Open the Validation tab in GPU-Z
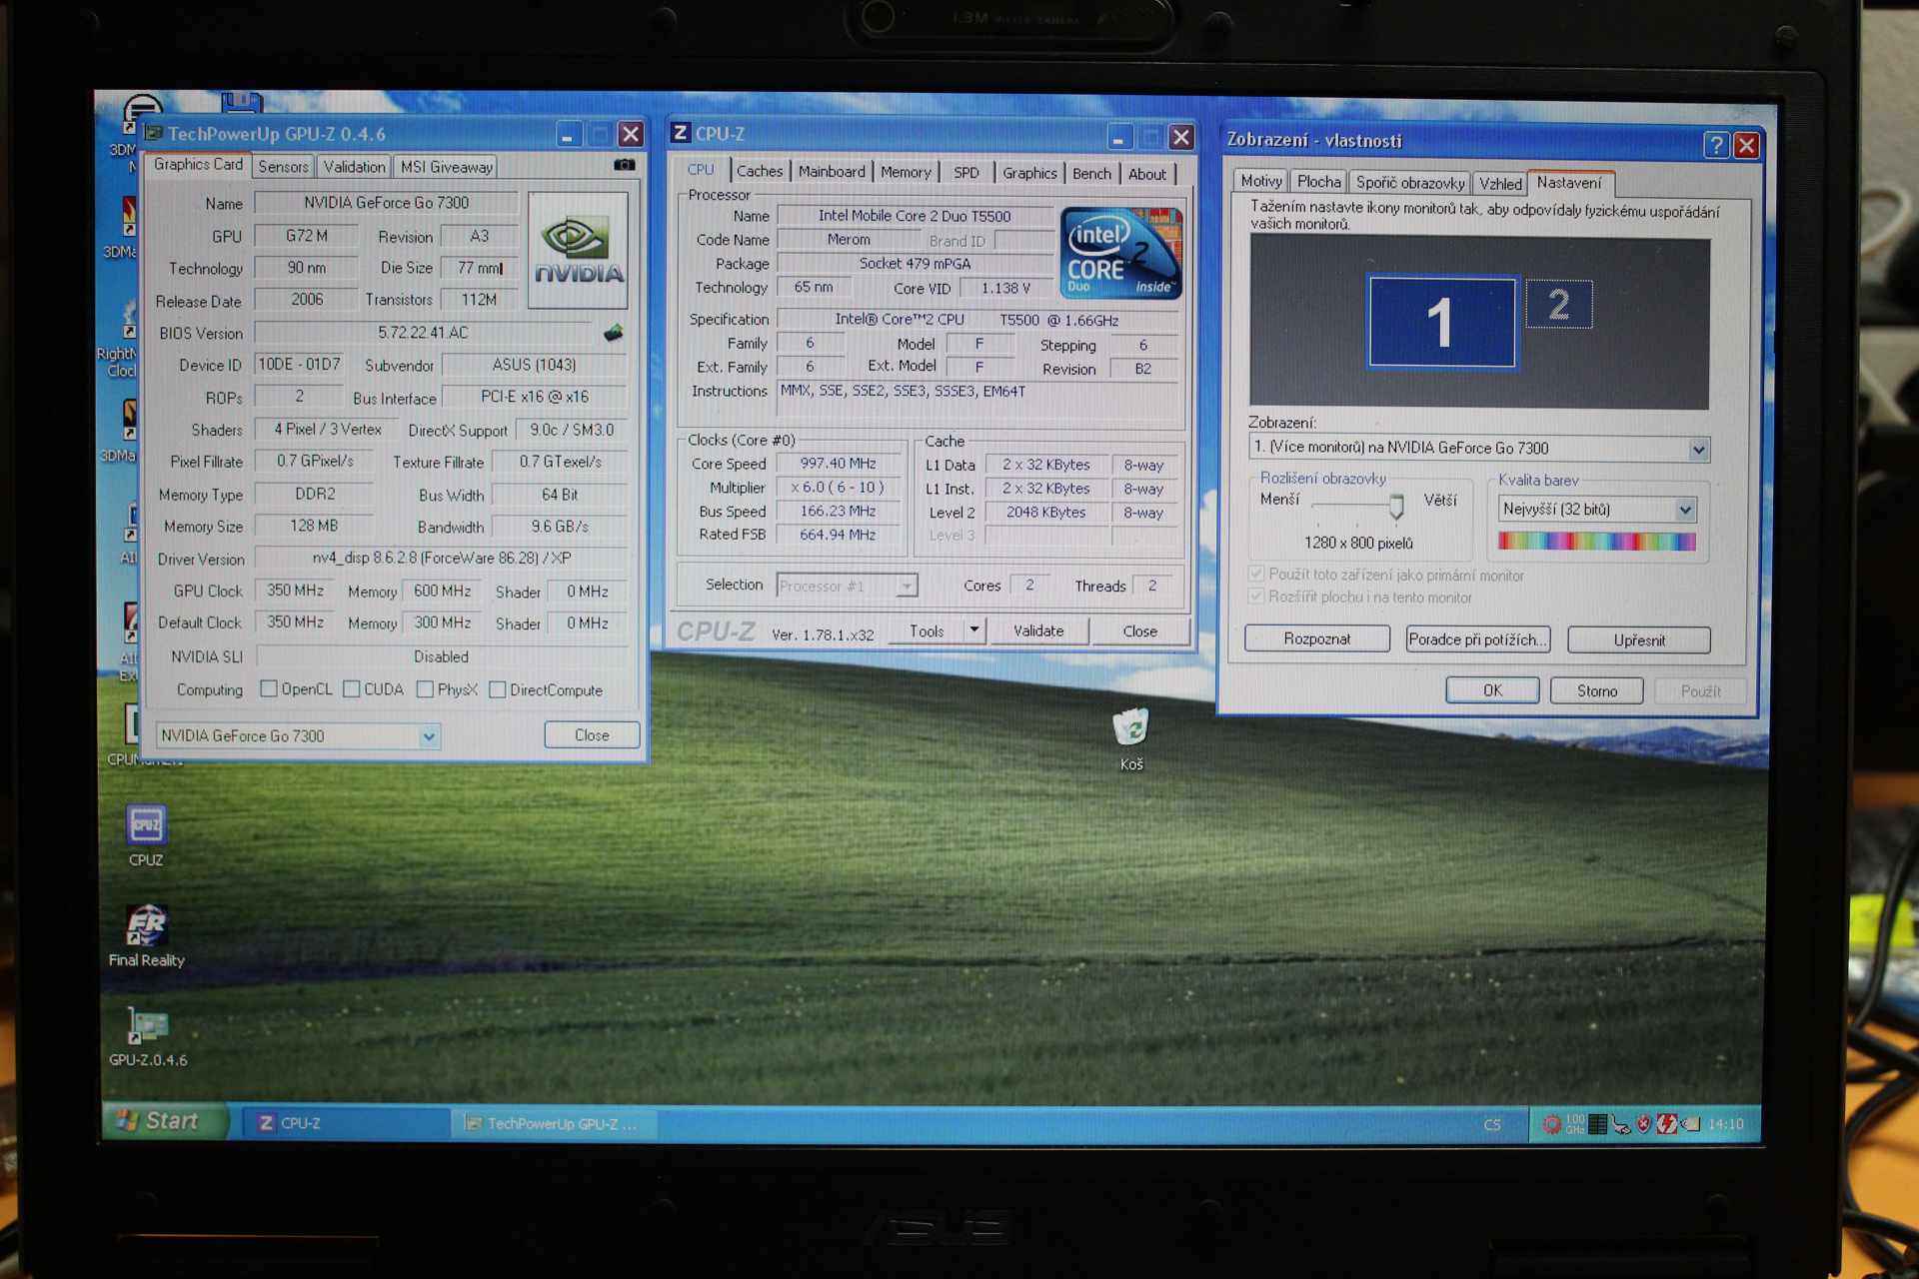The width and height of the screenshot is (1919, 1279). pos(354,167)
